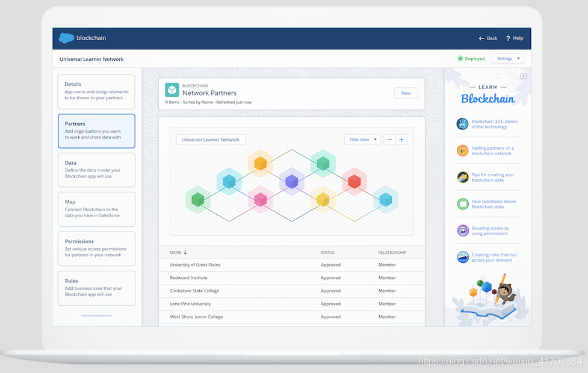Click the Creating rules lesson icon

tap(462, 257)
